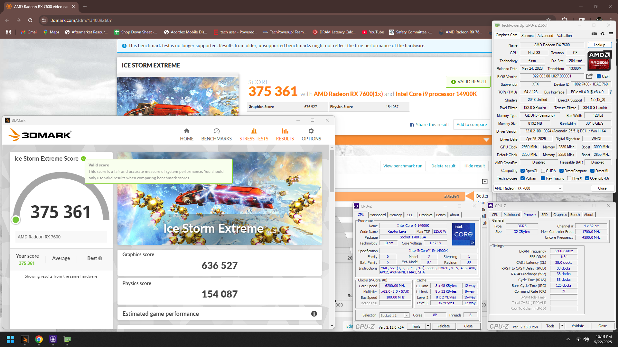618x347 pixels.
Task: Click the GPU-Z refresh icon
Action: 602,34
